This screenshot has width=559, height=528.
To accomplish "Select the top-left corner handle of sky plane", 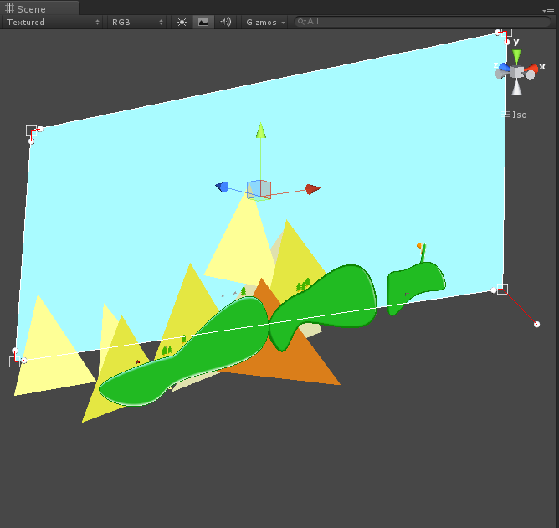I will click(31, 130).
